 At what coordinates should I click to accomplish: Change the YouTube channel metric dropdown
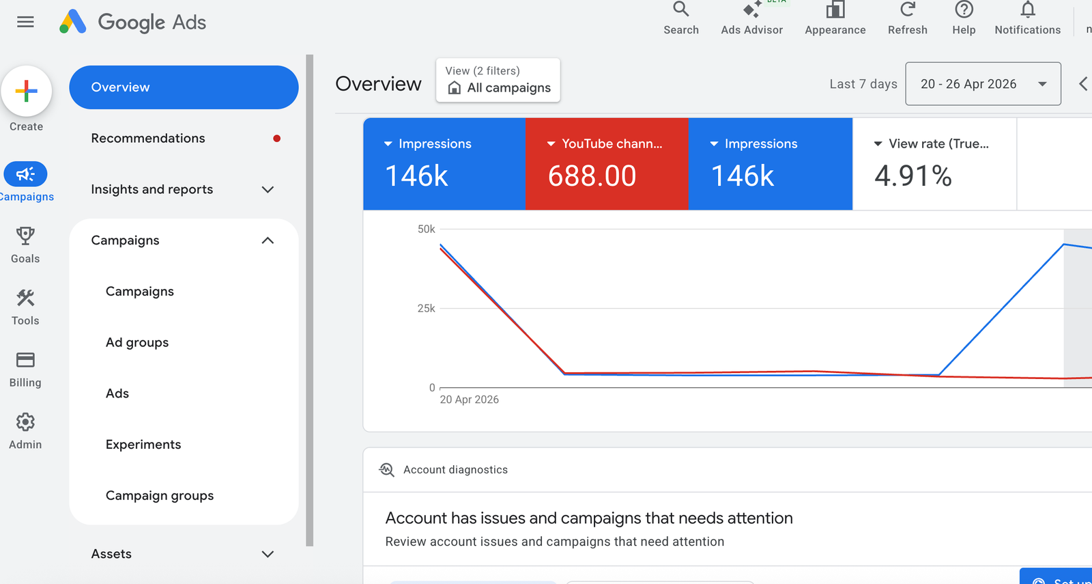click(x=605, y=144)
